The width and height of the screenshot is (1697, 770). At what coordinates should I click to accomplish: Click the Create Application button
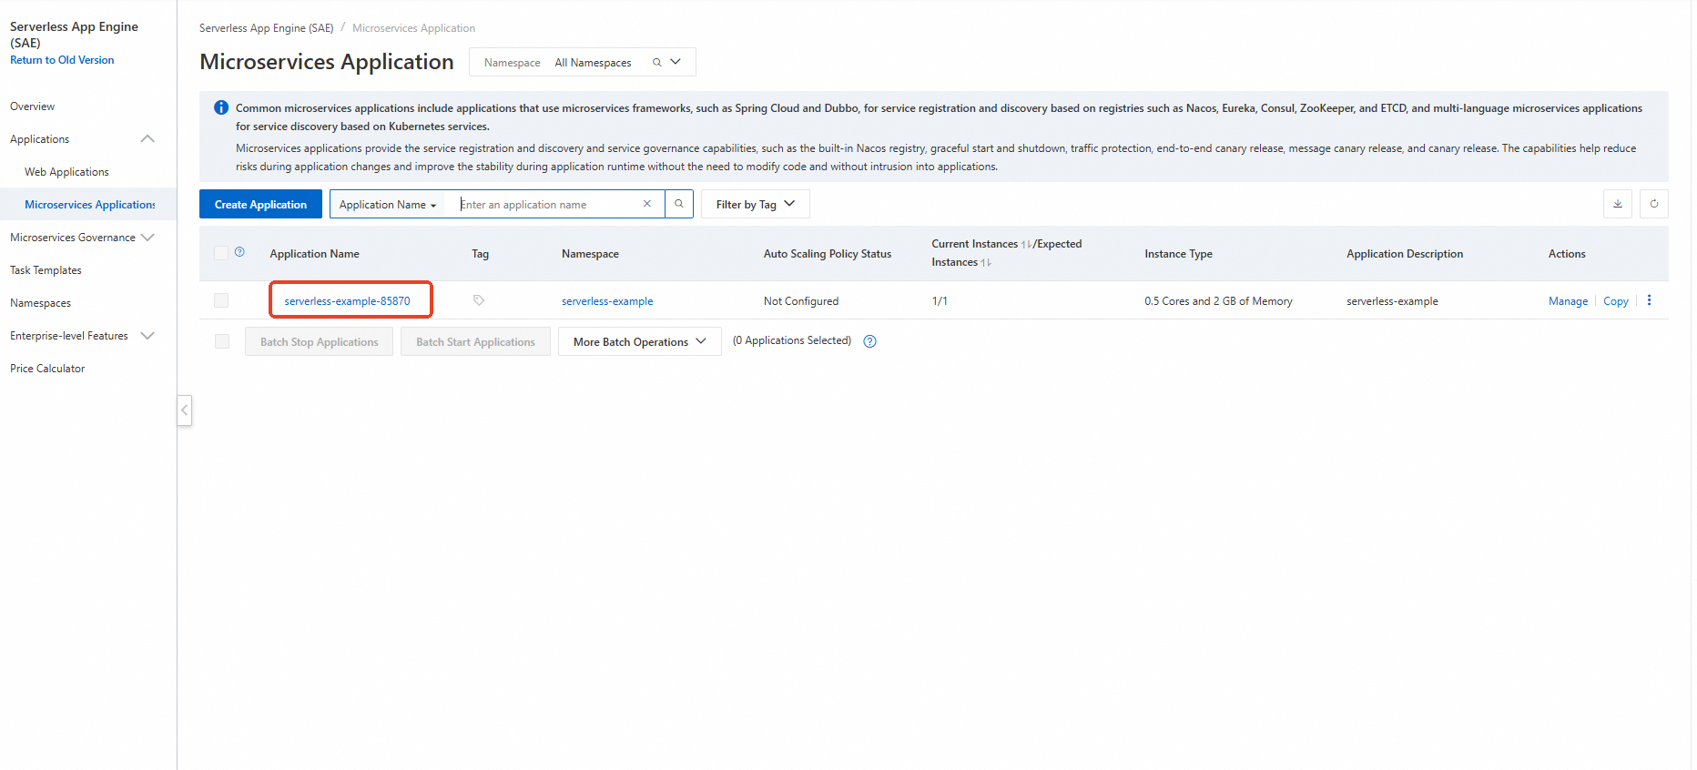pos(260,204)
